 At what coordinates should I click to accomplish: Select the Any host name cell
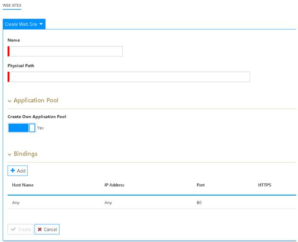click(16, 203)
